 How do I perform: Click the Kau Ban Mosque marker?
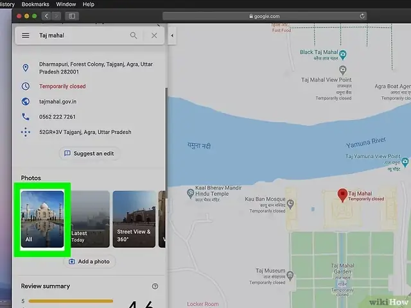[x=290, y=204]
